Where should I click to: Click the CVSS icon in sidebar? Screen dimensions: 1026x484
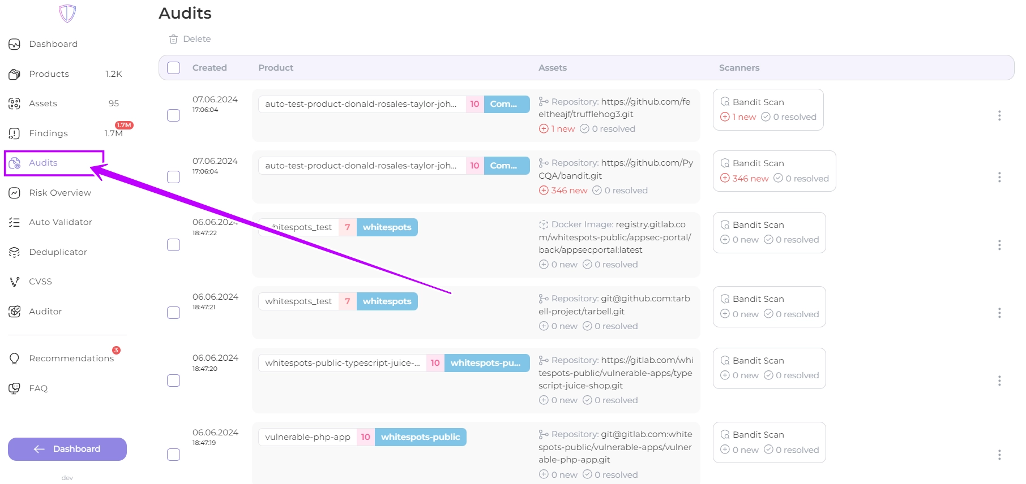[15, 282]
